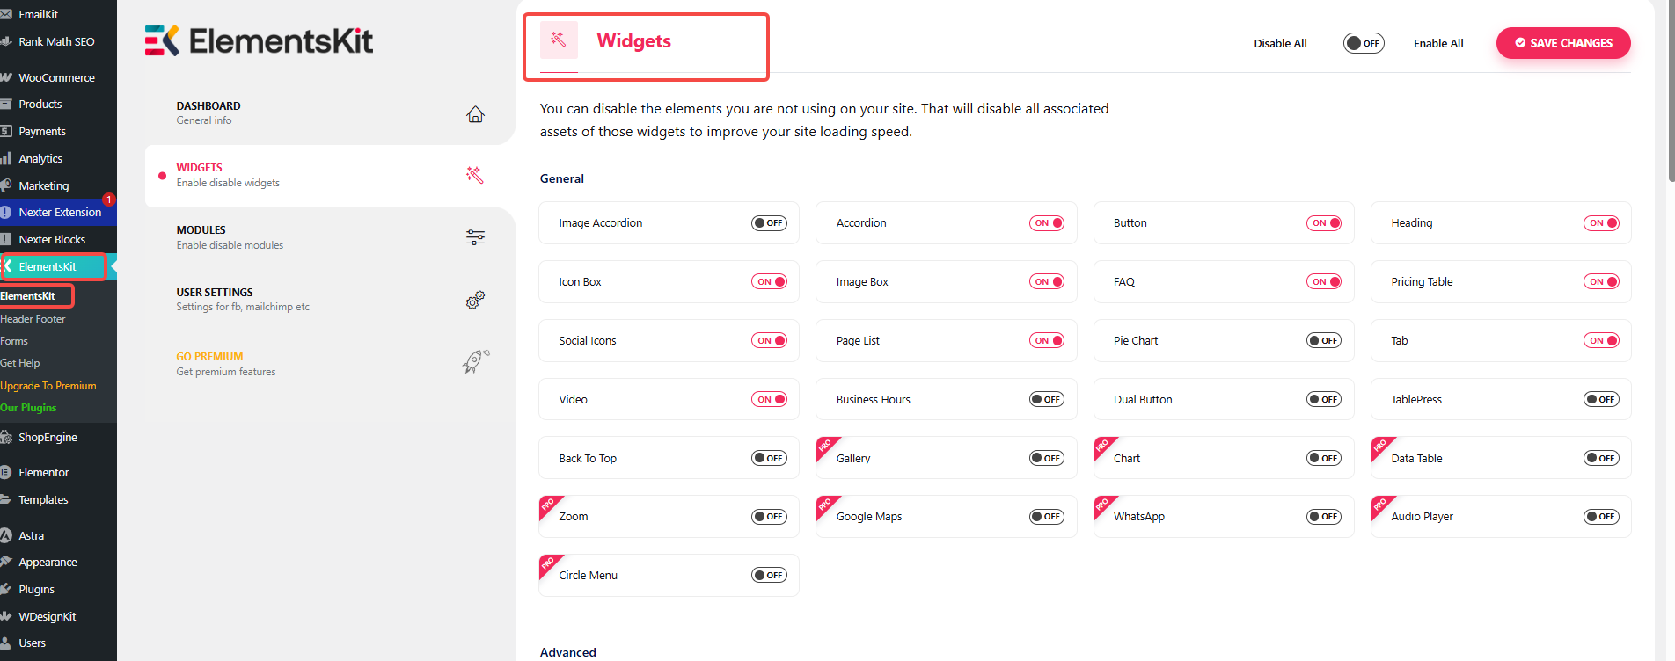Click the Elementor icon in the WordPress sidebar

[6, 472]
